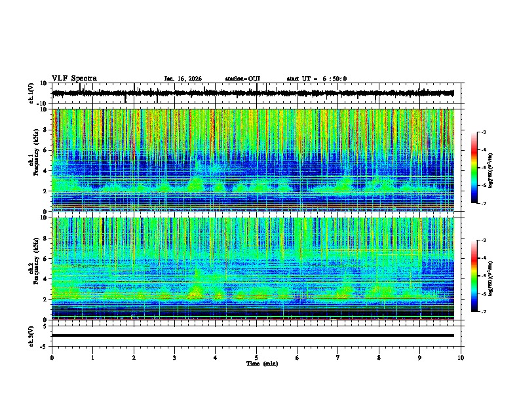Screen dimensions: 519x401
Task: Click the ch.2 spectrogram plot area
Action: pos(253,269)
